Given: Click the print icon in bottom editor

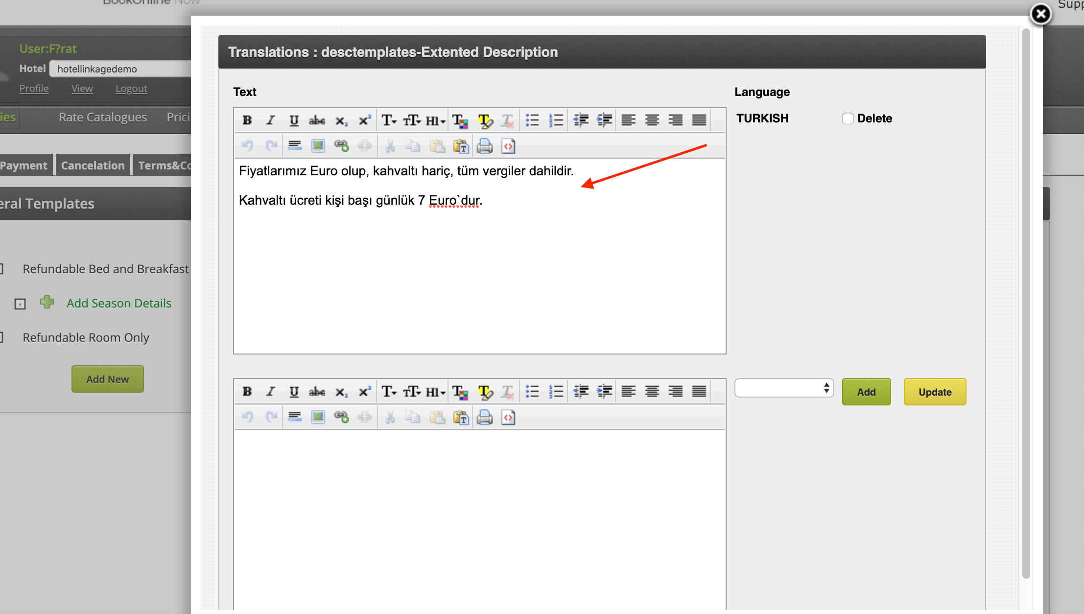Looking at the screenshot, I should click(x=485, y=417).
